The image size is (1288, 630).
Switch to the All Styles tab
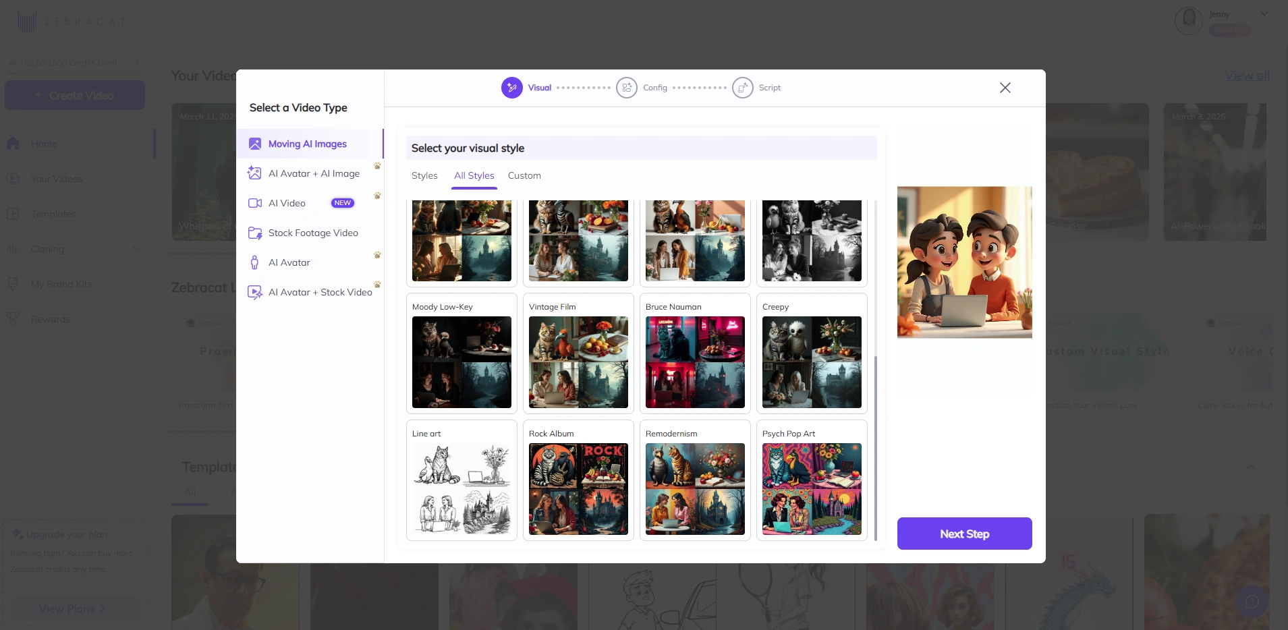pos(474,175)
